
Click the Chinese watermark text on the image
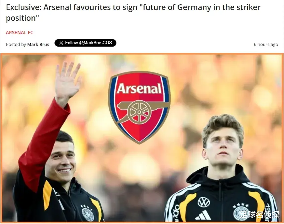tap(260, 214)
